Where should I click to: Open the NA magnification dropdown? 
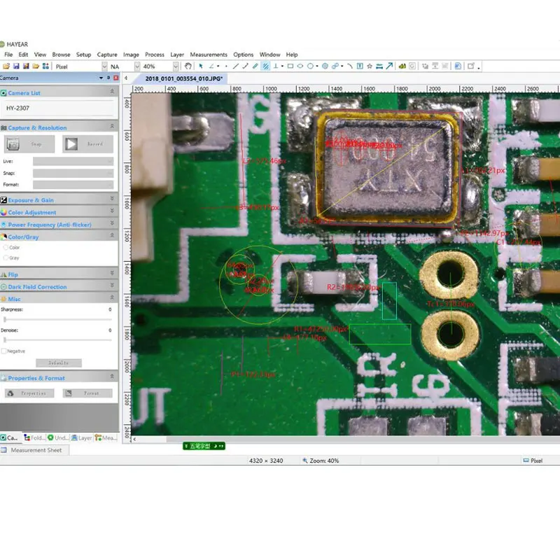(x=137, y=66)
